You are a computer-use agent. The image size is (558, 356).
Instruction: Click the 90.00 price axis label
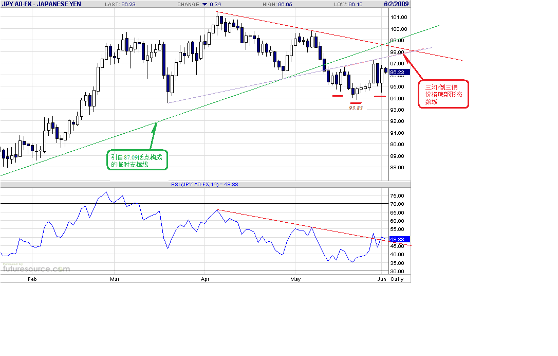[x=397, y=145]
